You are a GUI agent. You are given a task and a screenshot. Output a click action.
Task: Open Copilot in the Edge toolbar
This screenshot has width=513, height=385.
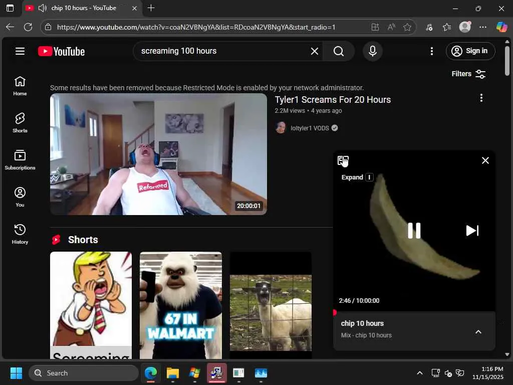[x=501, y=27]
